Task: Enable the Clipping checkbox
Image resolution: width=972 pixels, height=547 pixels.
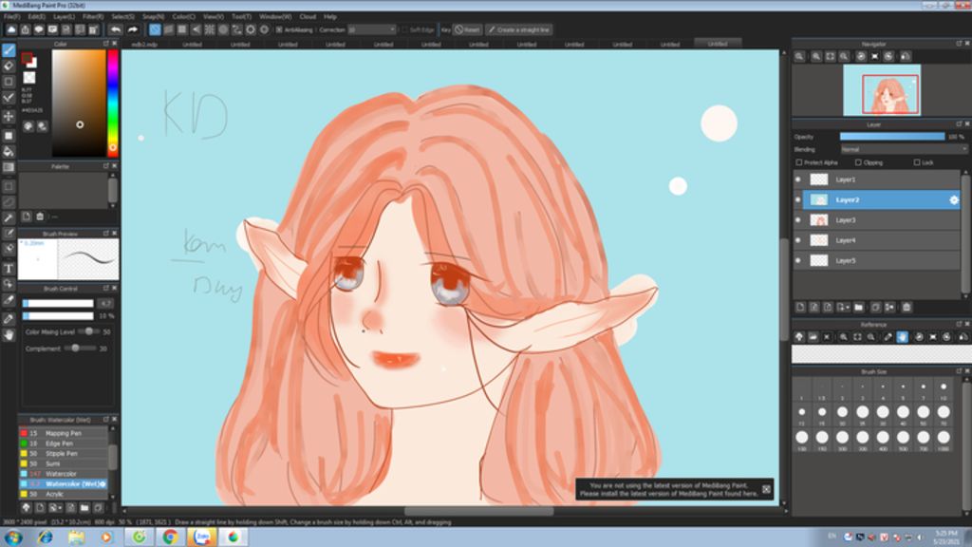Action: (858, 162)
